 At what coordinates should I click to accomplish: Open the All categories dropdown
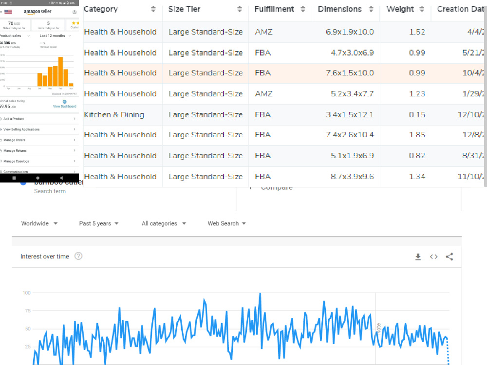pos(164,223)
